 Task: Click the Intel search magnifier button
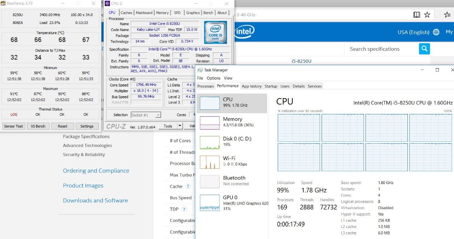click(424, 49)
